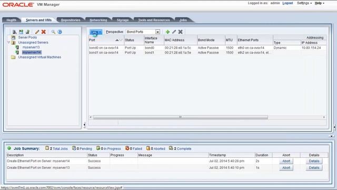
Task: Click the MAC Address column header
Action: pyautogui.click(x=180, y=40)
